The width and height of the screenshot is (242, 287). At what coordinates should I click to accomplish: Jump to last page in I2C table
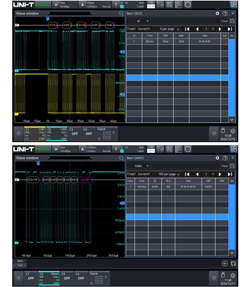(x=230, y=29)
